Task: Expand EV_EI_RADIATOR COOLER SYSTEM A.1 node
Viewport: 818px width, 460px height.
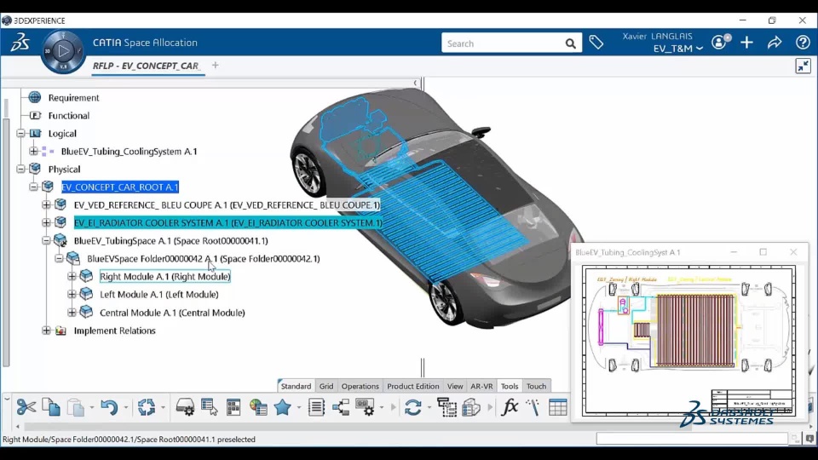Action: tap(46, 222)
